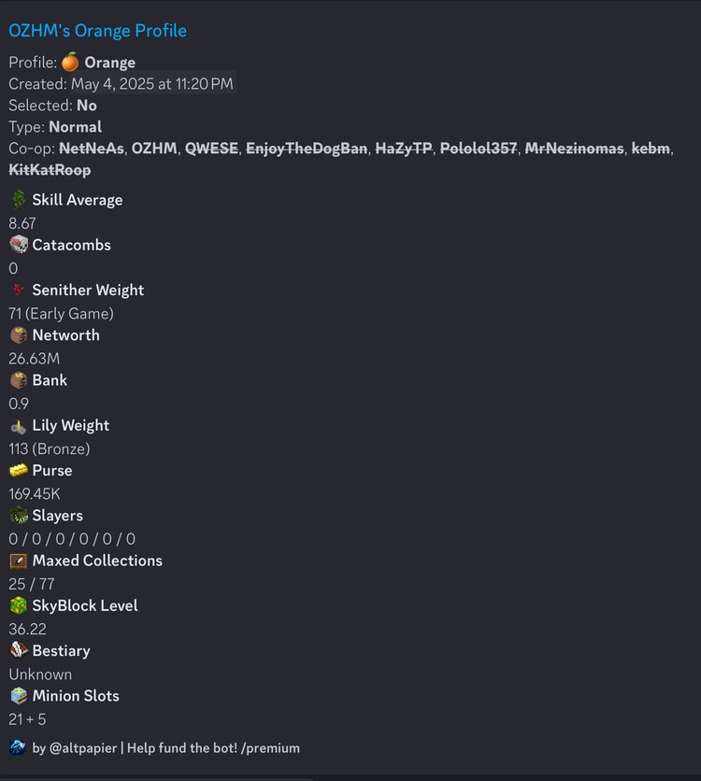The image size is (701, 781).
Task: Click the Catacombs skull icon
Action: pos(19,245)
